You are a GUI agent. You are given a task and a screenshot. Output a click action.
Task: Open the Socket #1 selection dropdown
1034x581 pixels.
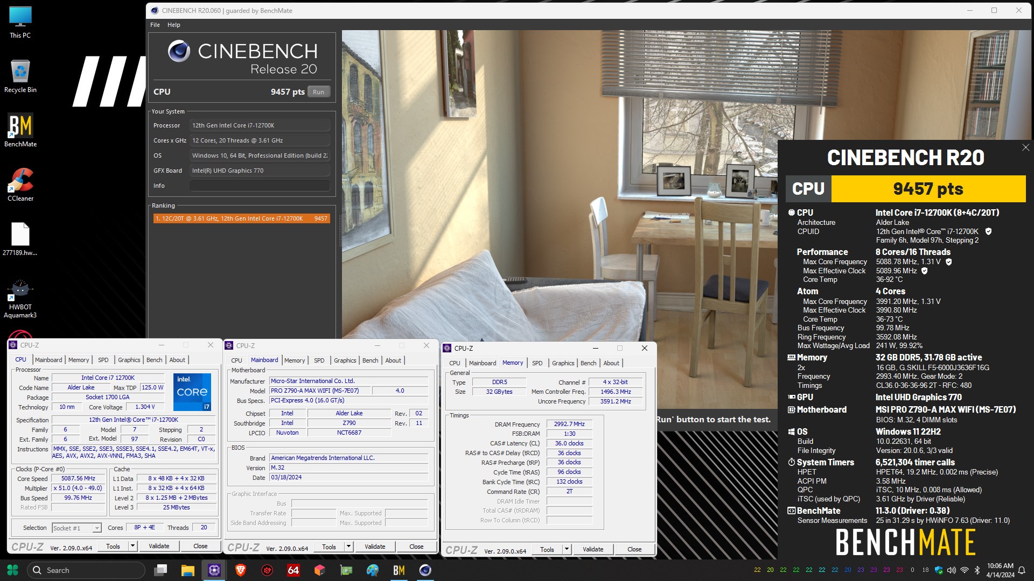[x=76, y=528]
